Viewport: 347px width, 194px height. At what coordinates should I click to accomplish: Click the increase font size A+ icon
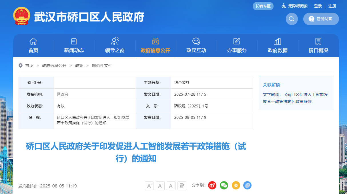coord(149,186)
